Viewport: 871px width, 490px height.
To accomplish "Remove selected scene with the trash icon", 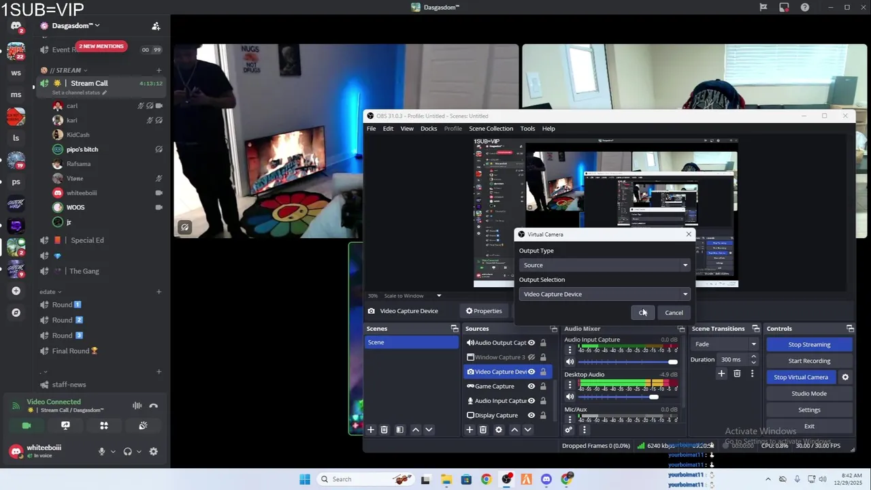I will click(x=384, y=430).
